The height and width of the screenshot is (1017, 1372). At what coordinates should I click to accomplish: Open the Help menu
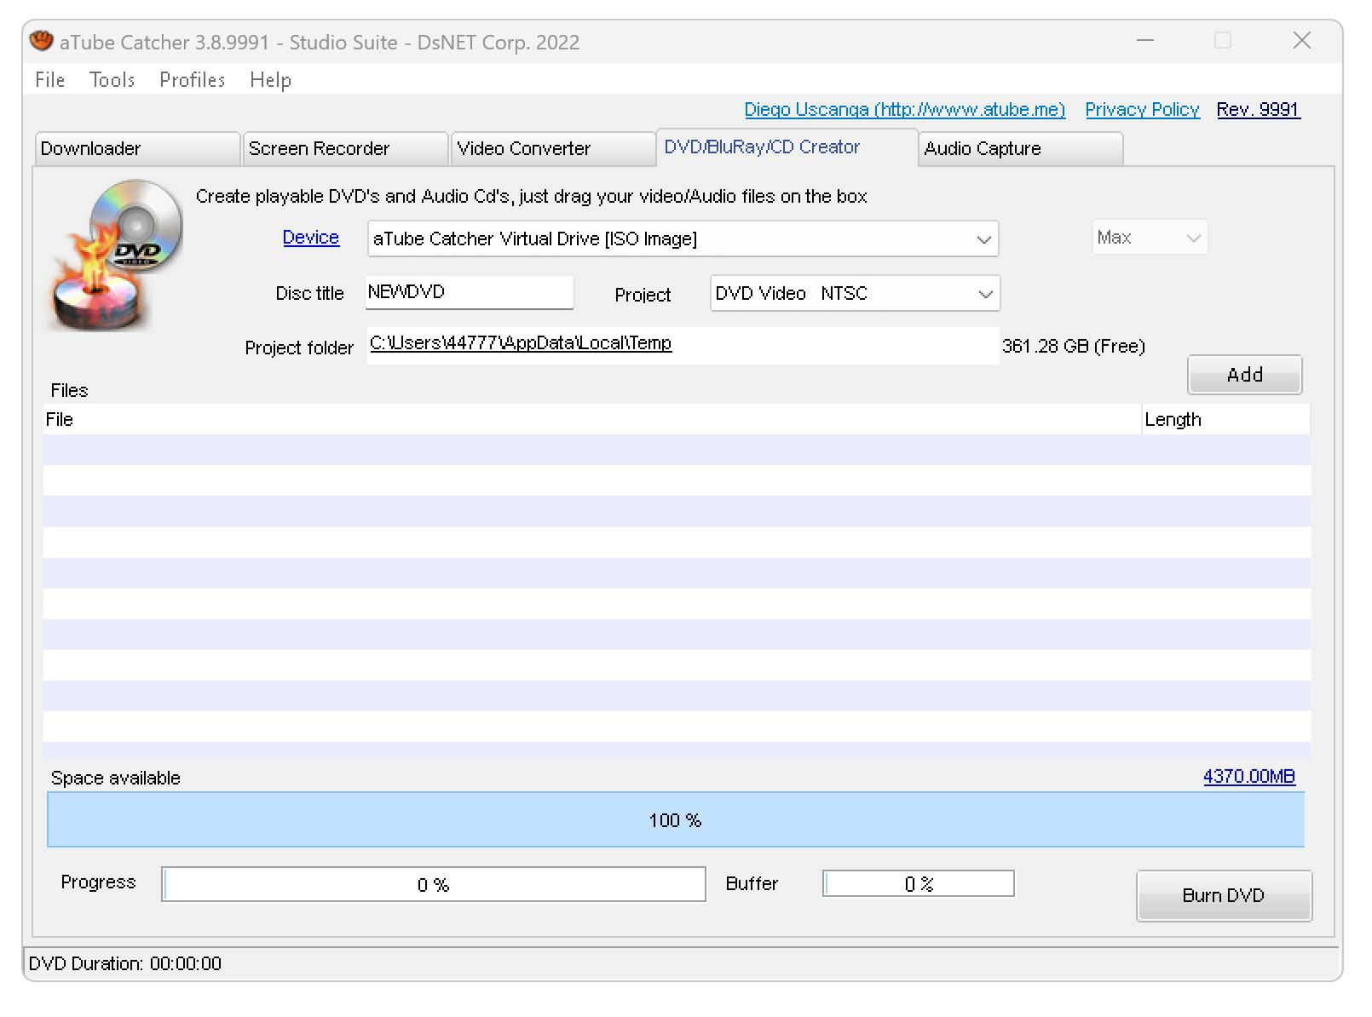(271, 80)
